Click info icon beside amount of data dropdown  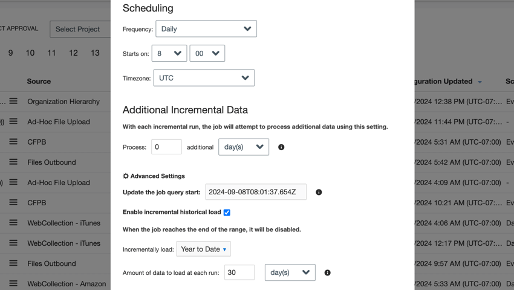coord(327,272)
